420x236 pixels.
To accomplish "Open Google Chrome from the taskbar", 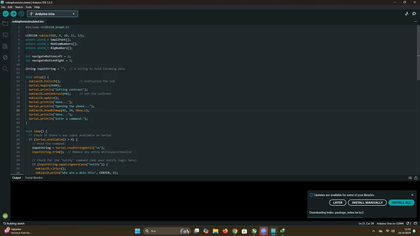I will (235, 231).
